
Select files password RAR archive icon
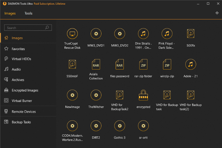[120, 64]
